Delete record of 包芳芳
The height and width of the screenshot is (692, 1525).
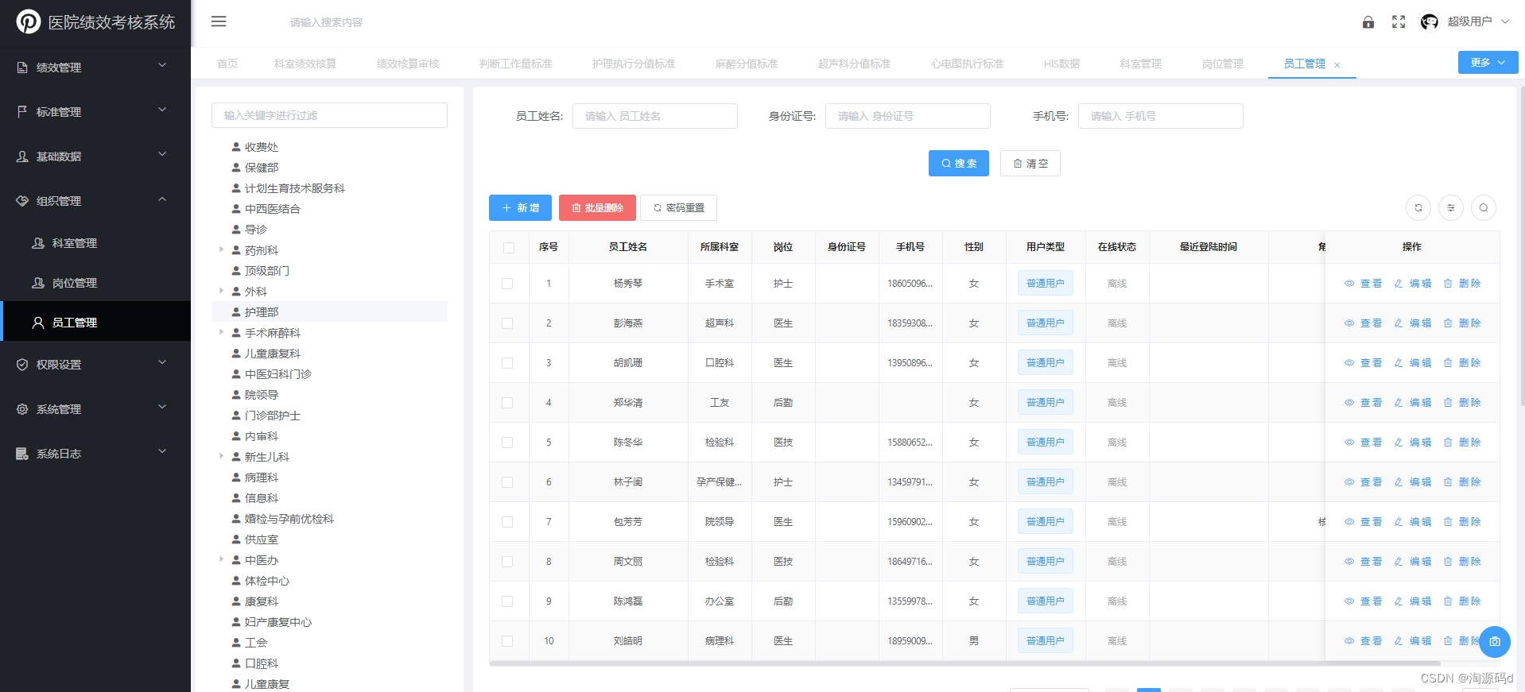1462,522
